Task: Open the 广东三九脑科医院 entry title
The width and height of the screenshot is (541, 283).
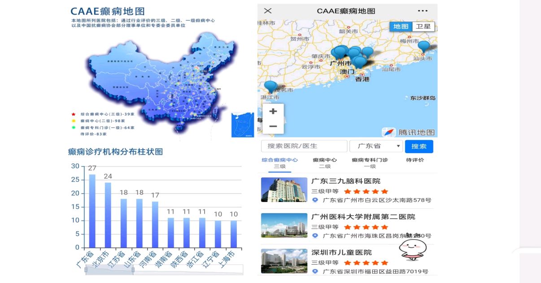Action: point(346,181)
